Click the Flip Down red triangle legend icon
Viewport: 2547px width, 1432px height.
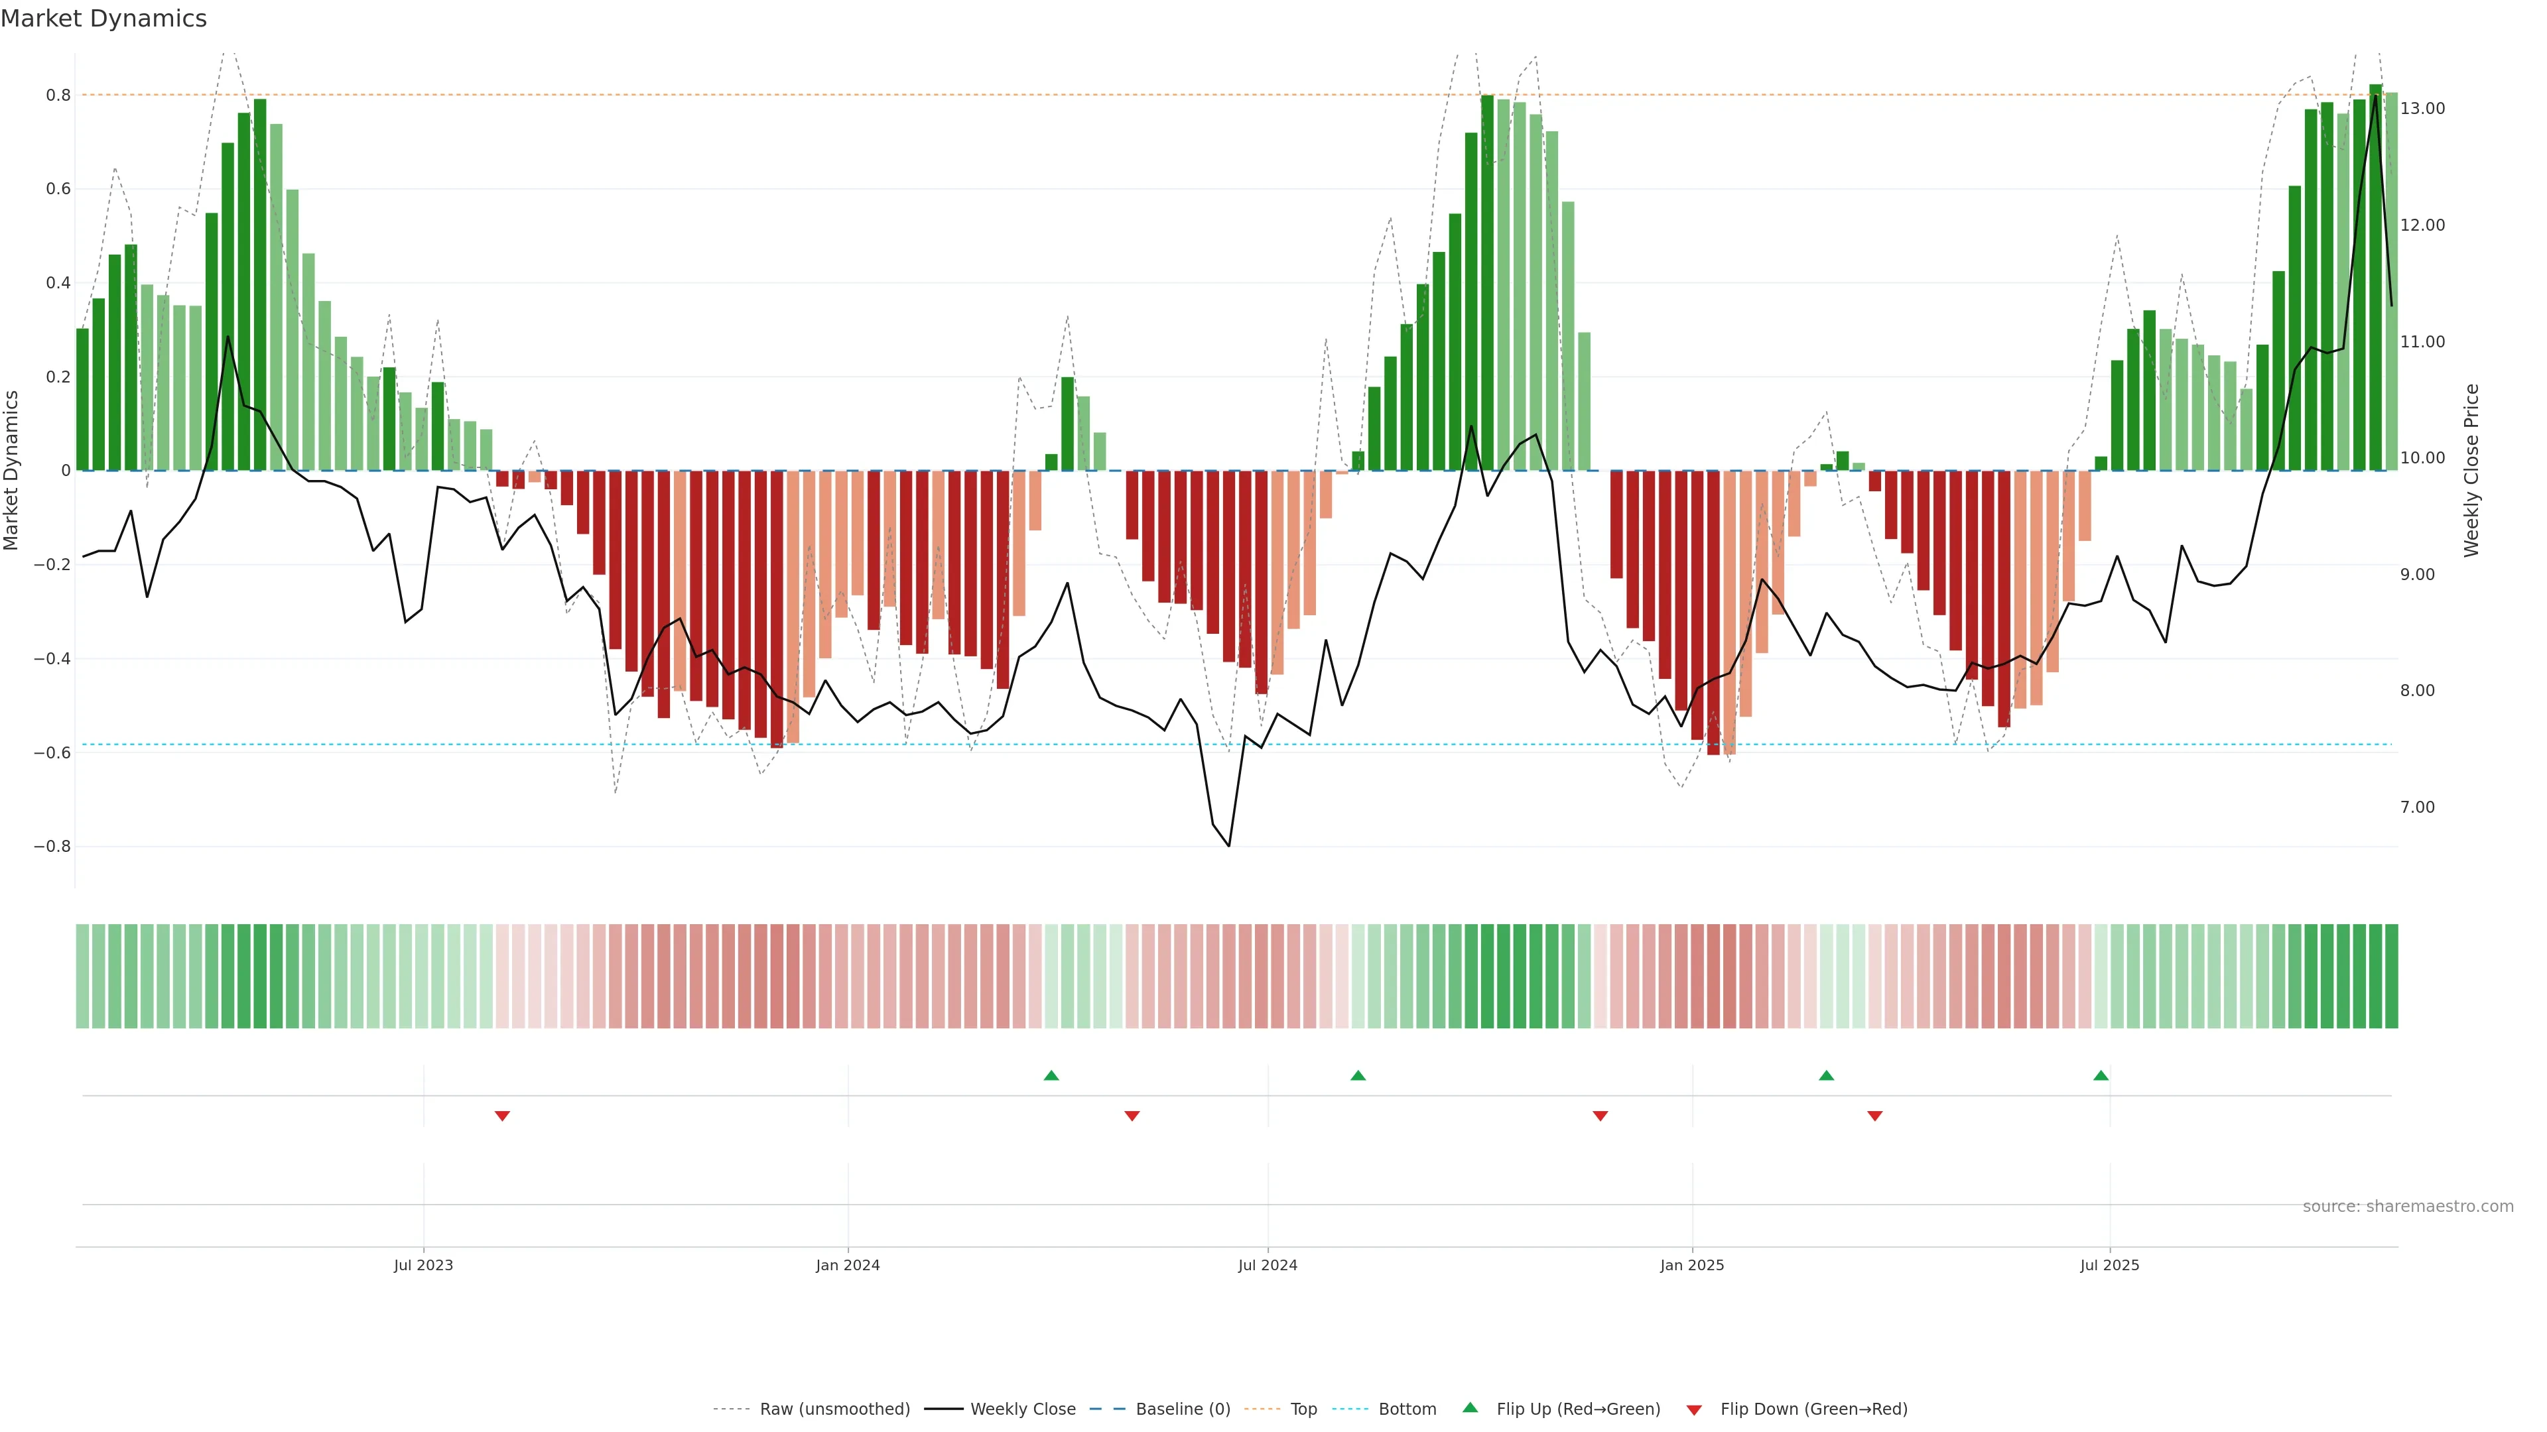tap(1694, 1409)
